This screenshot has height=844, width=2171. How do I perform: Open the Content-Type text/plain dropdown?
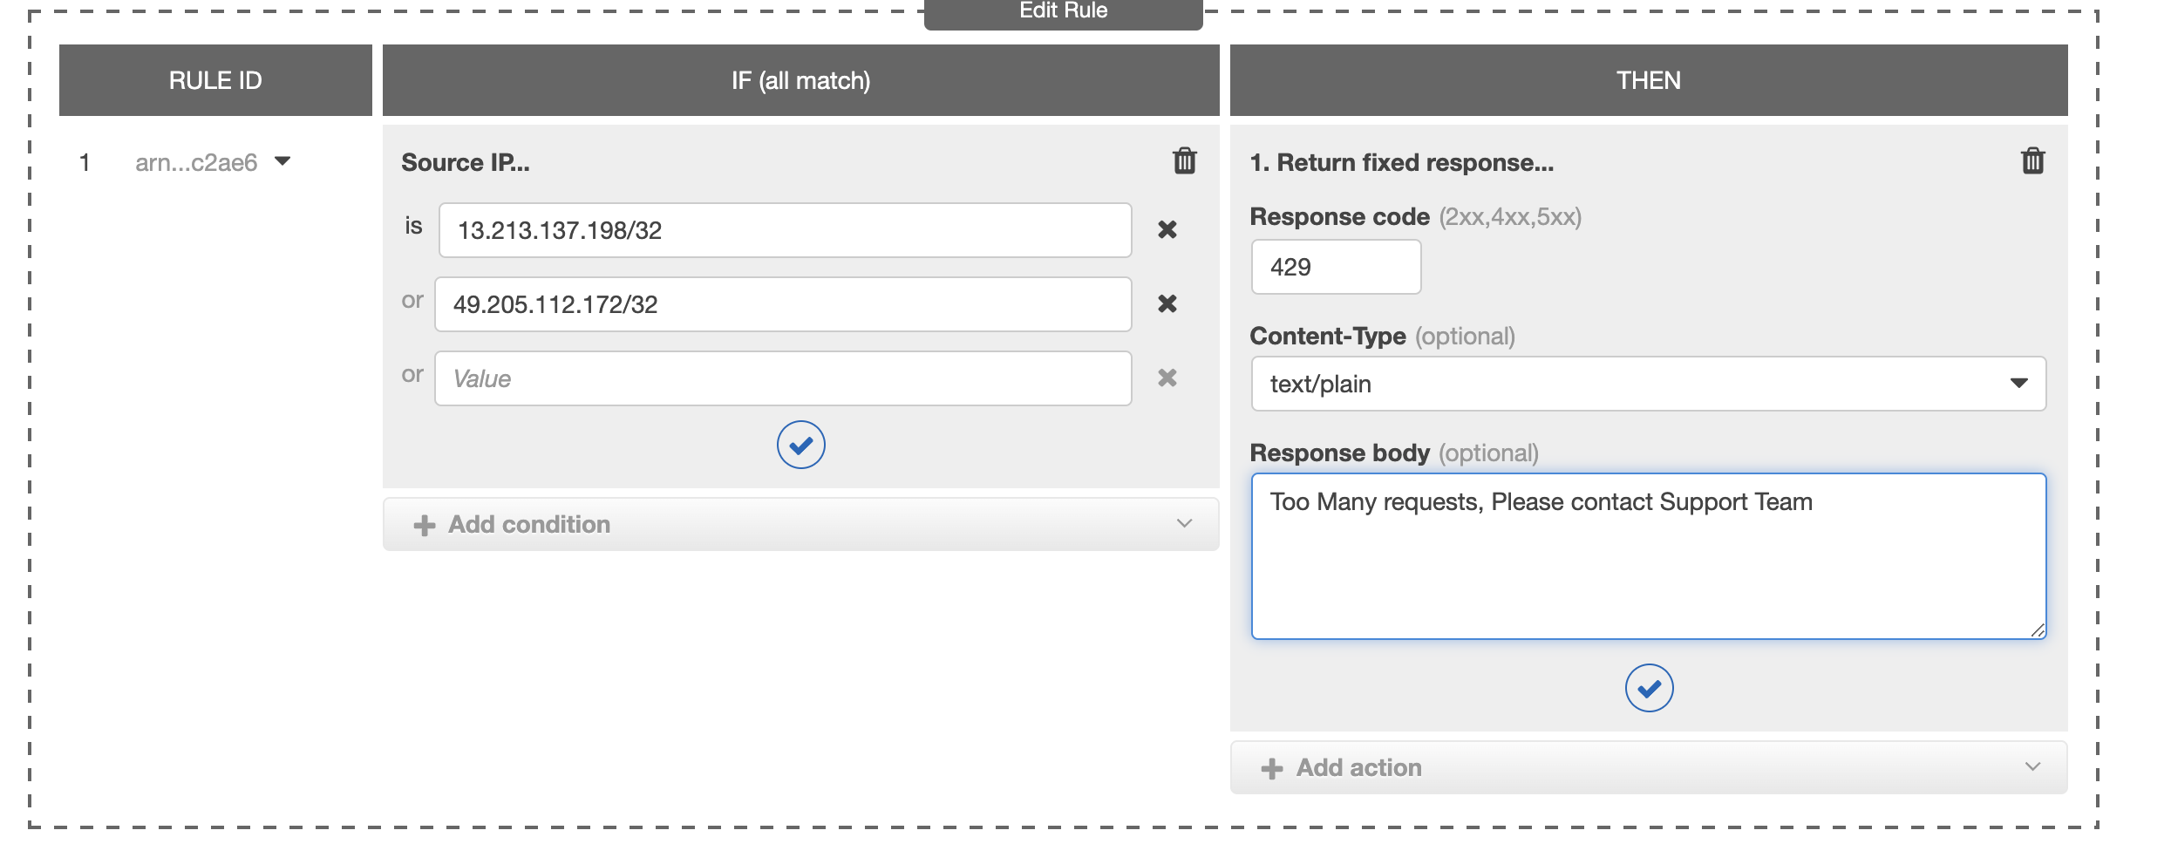pyautogui.click(x=1648, y=384)
